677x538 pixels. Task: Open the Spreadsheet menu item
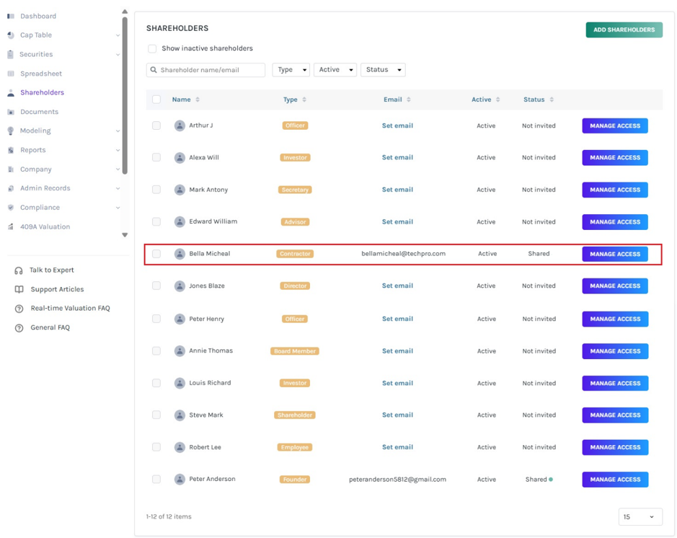click(41, 74)
